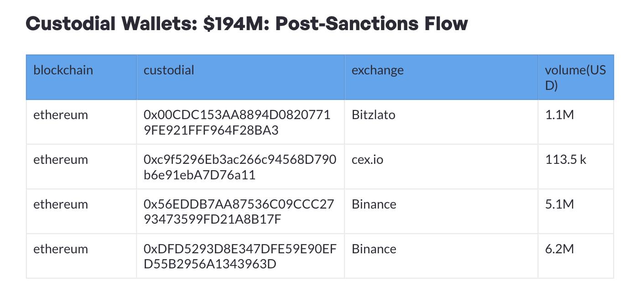Viewport: 635px width, 293px height.
Task: Select the wallet address starting with 0x56EDDB7A
Action: click(239, 212)
